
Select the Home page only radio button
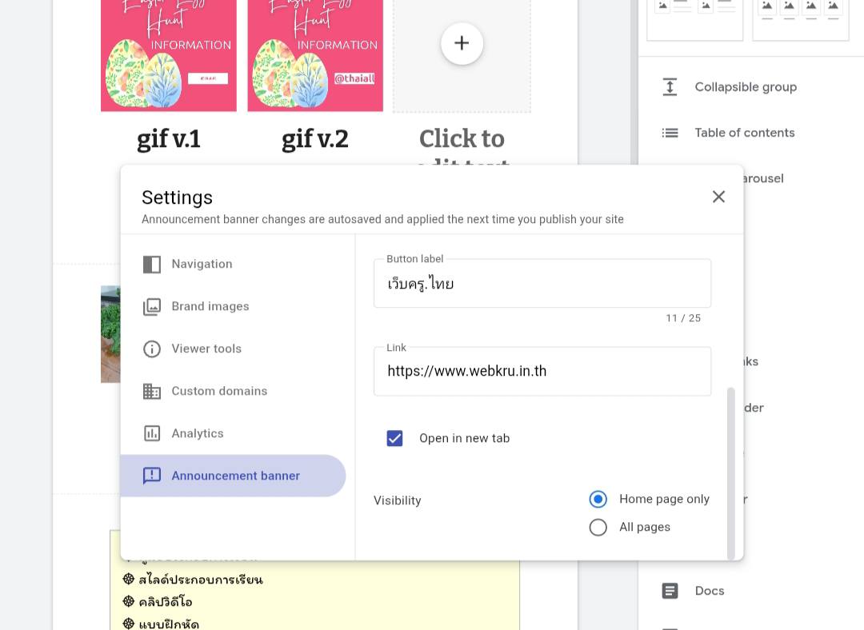click(x=598, y=499)
